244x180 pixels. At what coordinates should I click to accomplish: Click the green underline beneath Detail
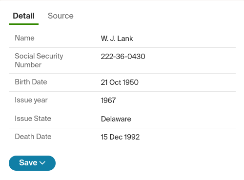click(x=23, y=24)
